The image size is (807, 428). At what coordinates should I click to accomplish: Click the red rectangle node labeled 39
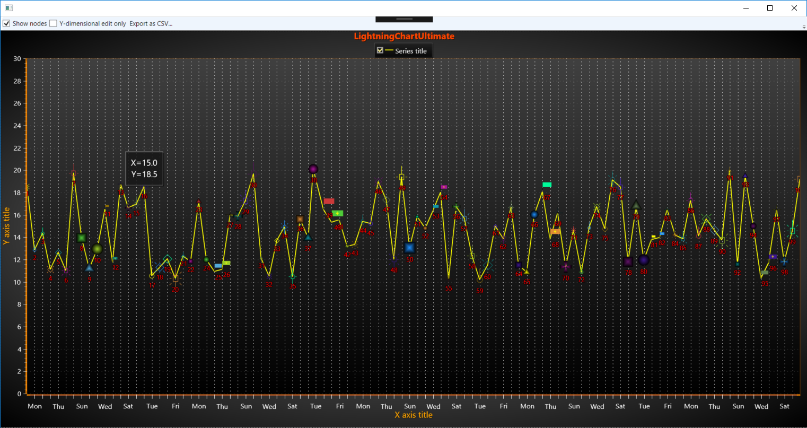click(329, 202)
